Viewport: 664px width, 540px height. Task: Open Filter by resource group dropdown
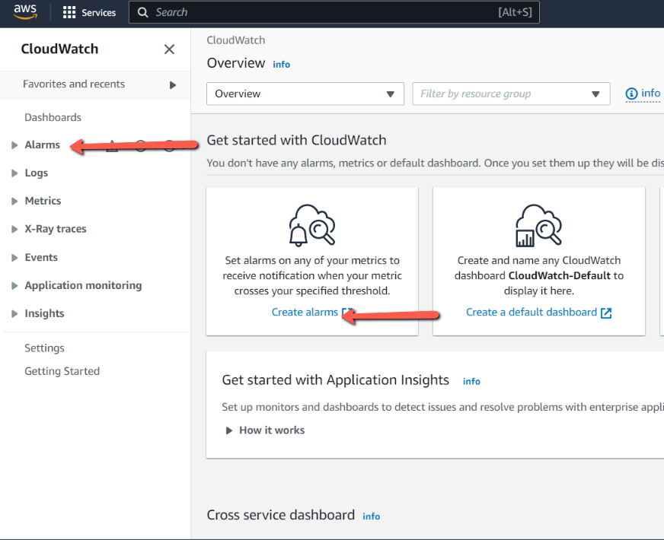pyautogui.click(x=511, y=94)
